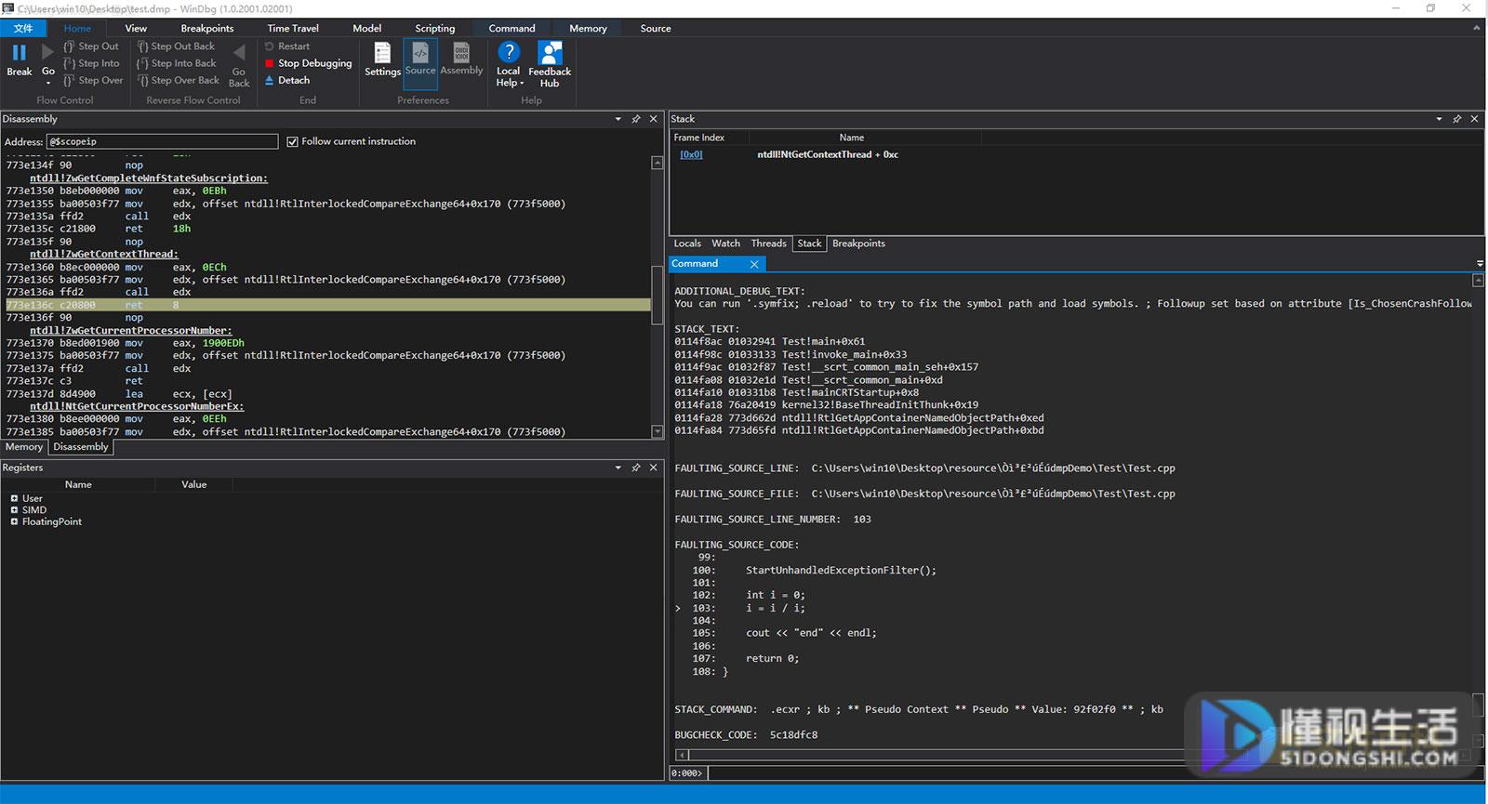
Task: Switch to the Watch tab
Action: click(726, 244)
